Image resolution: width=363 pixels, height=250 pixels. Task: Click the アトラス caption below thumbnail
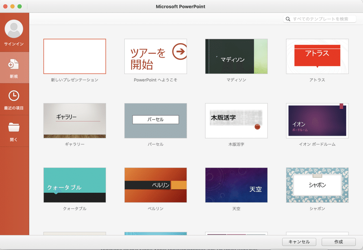click(317, 80)
